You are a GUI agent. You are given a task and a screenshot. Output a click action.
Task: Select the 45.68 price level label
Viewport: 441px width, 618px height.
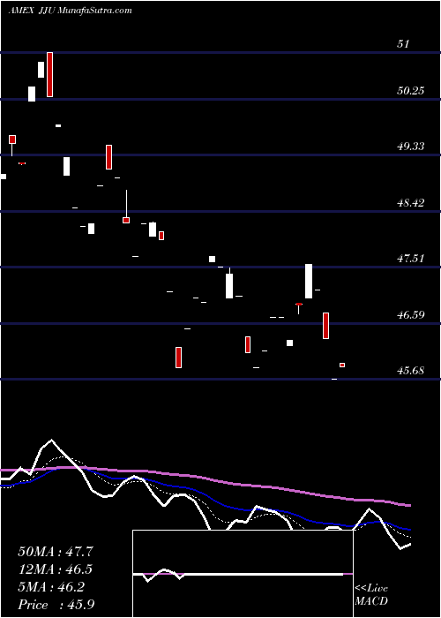[x=411, y=371]
